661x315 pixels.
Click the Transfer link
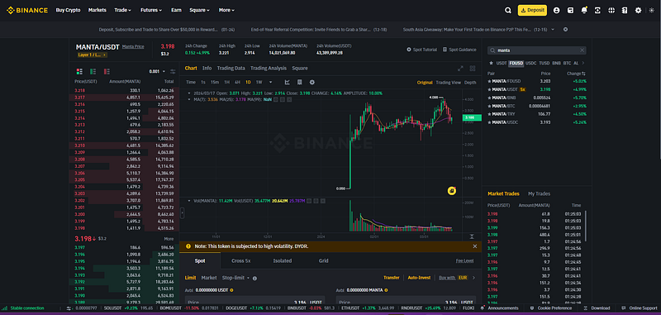click(391, 278)
